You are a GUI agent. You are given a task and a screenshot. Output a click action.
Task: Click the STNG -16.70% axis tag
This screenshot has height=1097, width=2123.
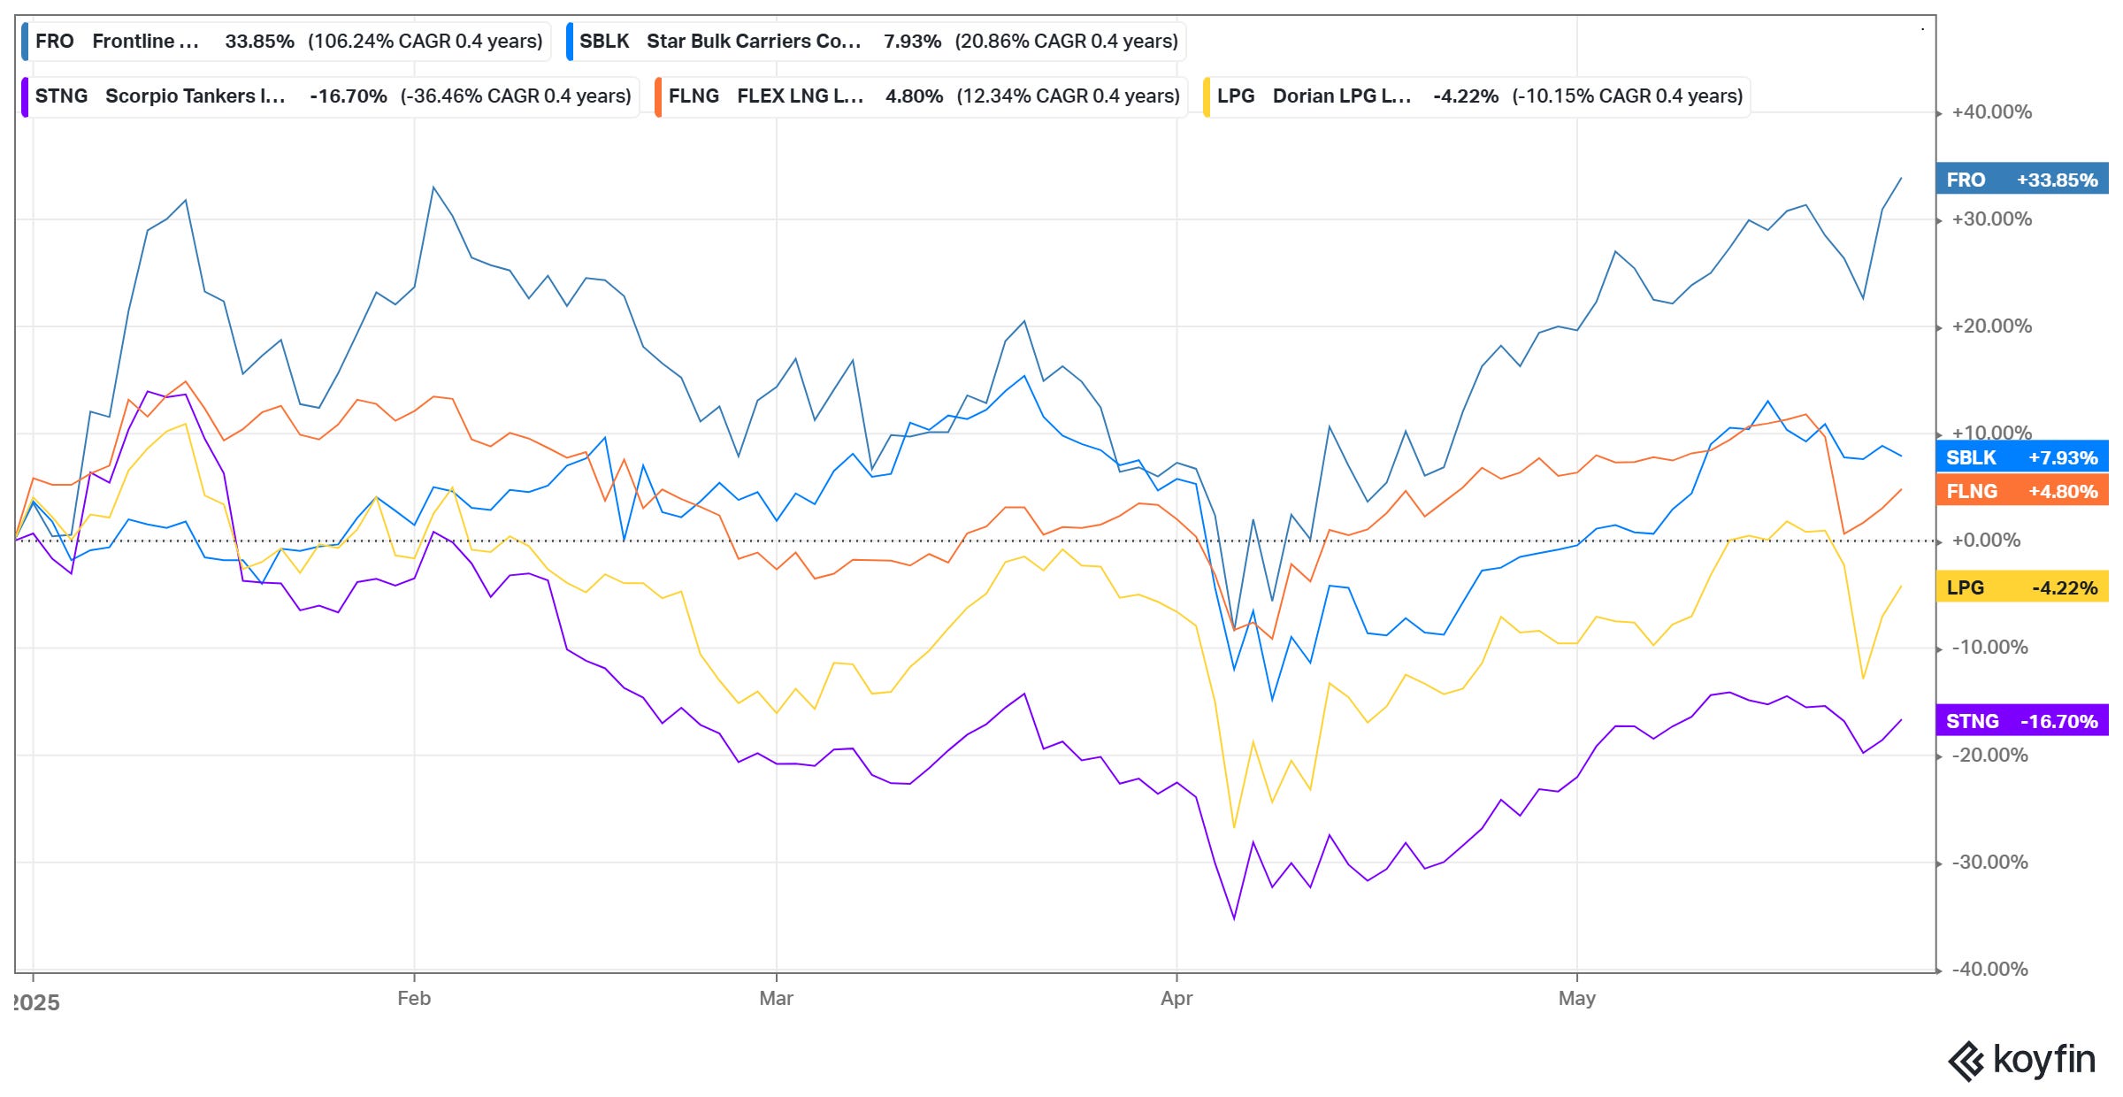pyautogui.click(x=2021, y=721)
